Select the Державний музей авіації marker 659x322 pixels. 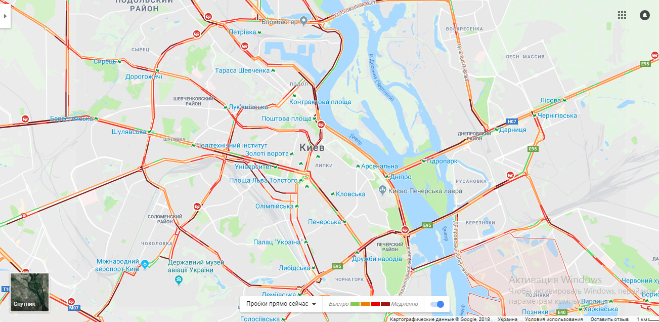179,279
